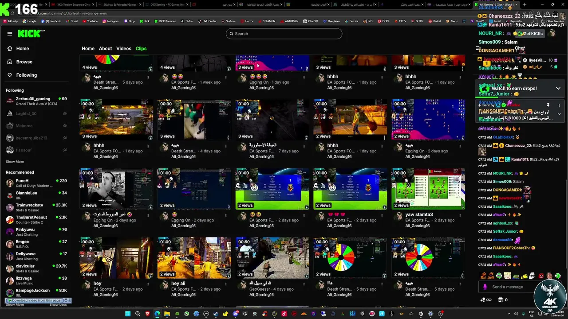This screenshot has width=568, height=319.
Task: Open the chat shop icon showing 0
Action: [x=503, y=300]
